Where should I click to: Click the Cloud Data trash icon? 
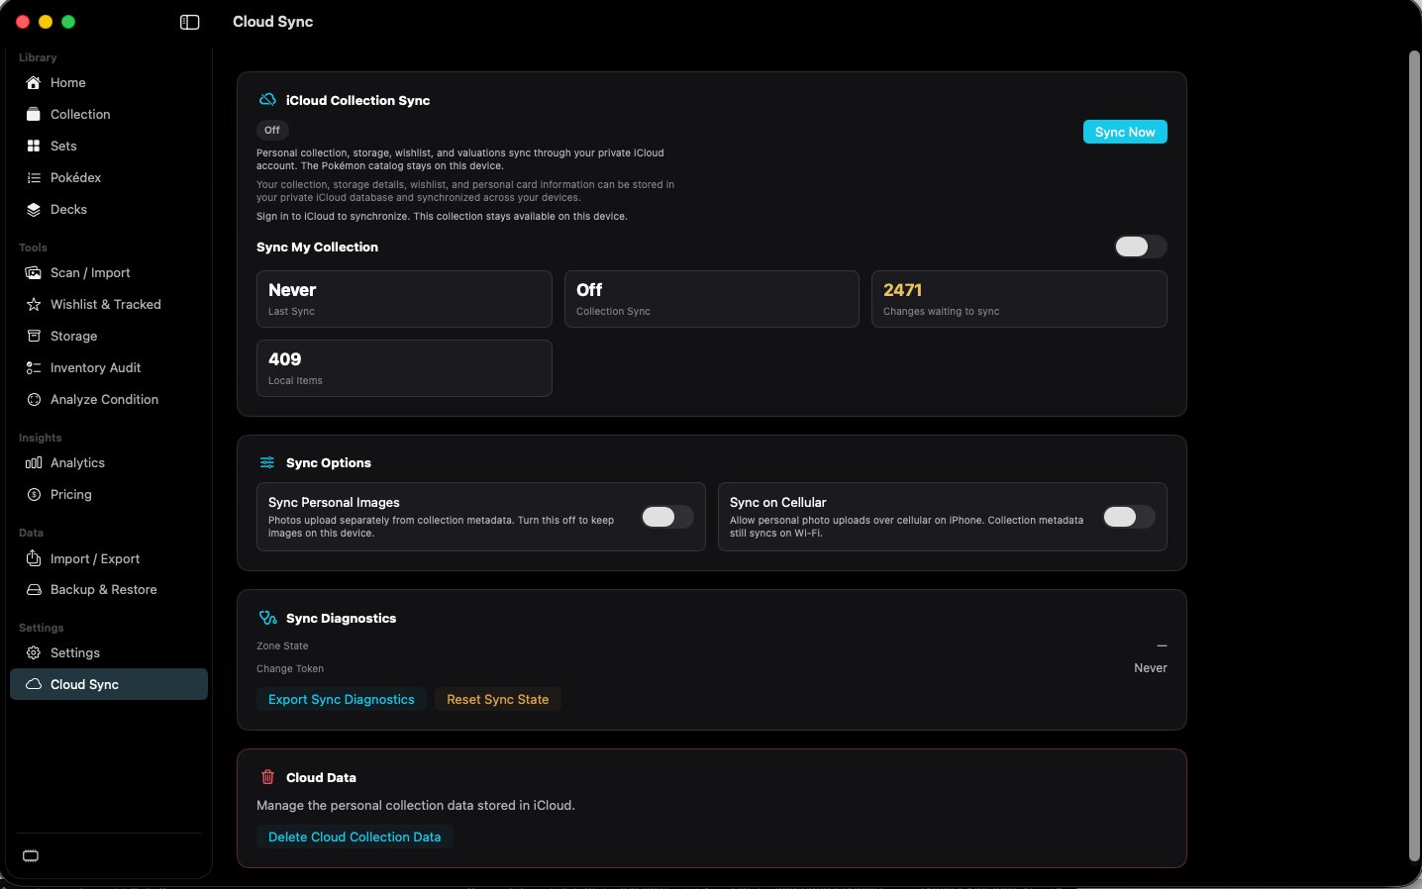(x=267, y=777)
